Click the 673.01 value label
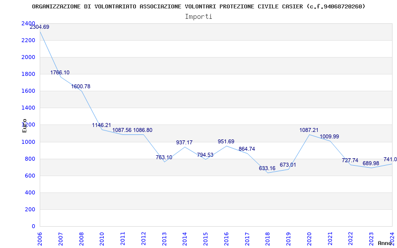397x248 pixels. (288, 165)
